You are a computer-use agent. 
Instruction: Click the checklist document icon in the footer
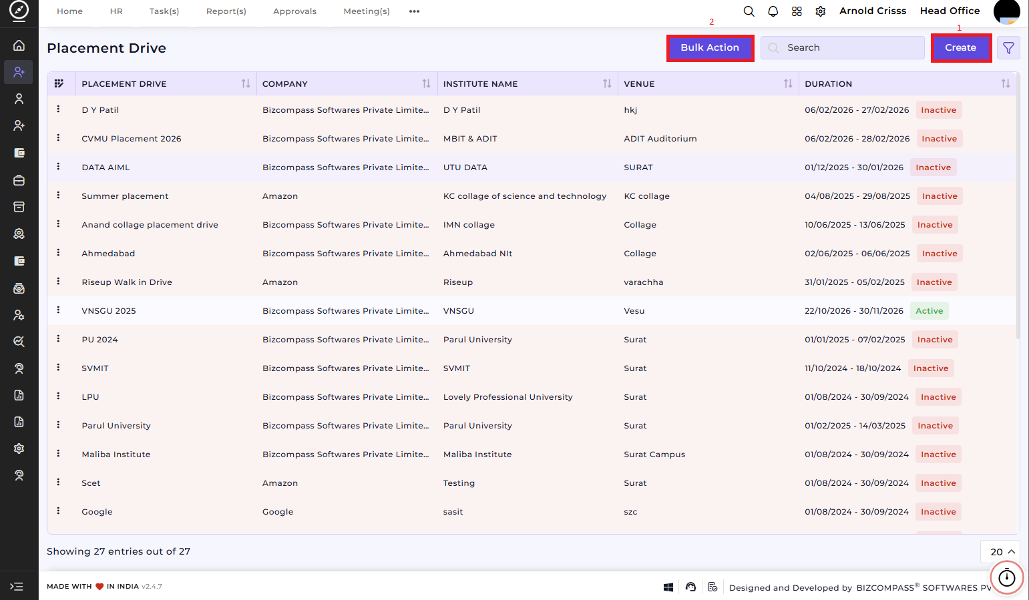coord(713,587)
